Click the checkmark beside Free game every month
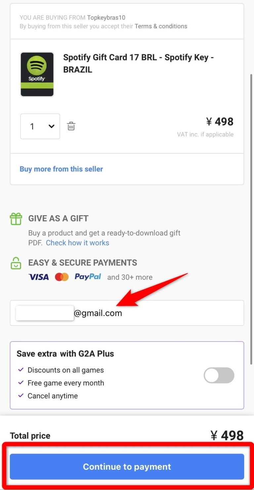The height and width of the screenshot is (490, 254). coord(21,383)
